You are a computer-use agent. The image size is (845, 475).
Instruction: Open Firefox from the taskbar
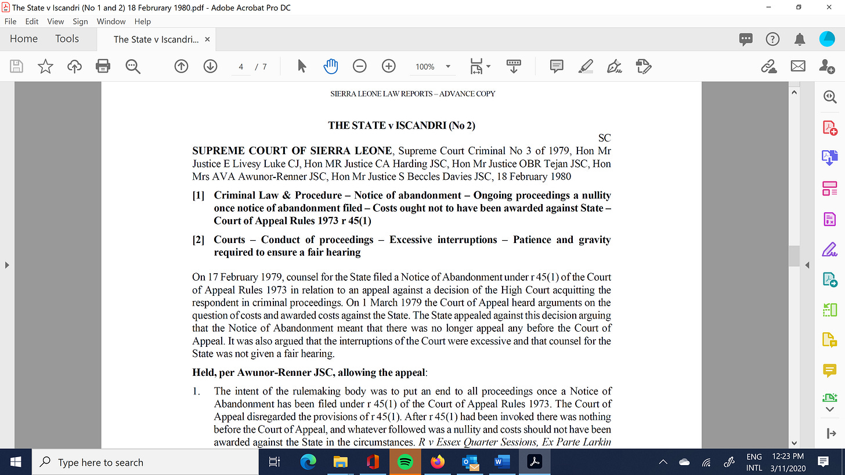click(437, 462)
